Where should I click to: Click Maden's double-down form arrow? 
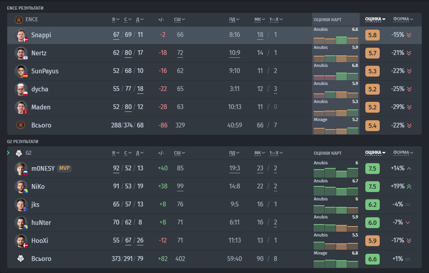[409, 107]
